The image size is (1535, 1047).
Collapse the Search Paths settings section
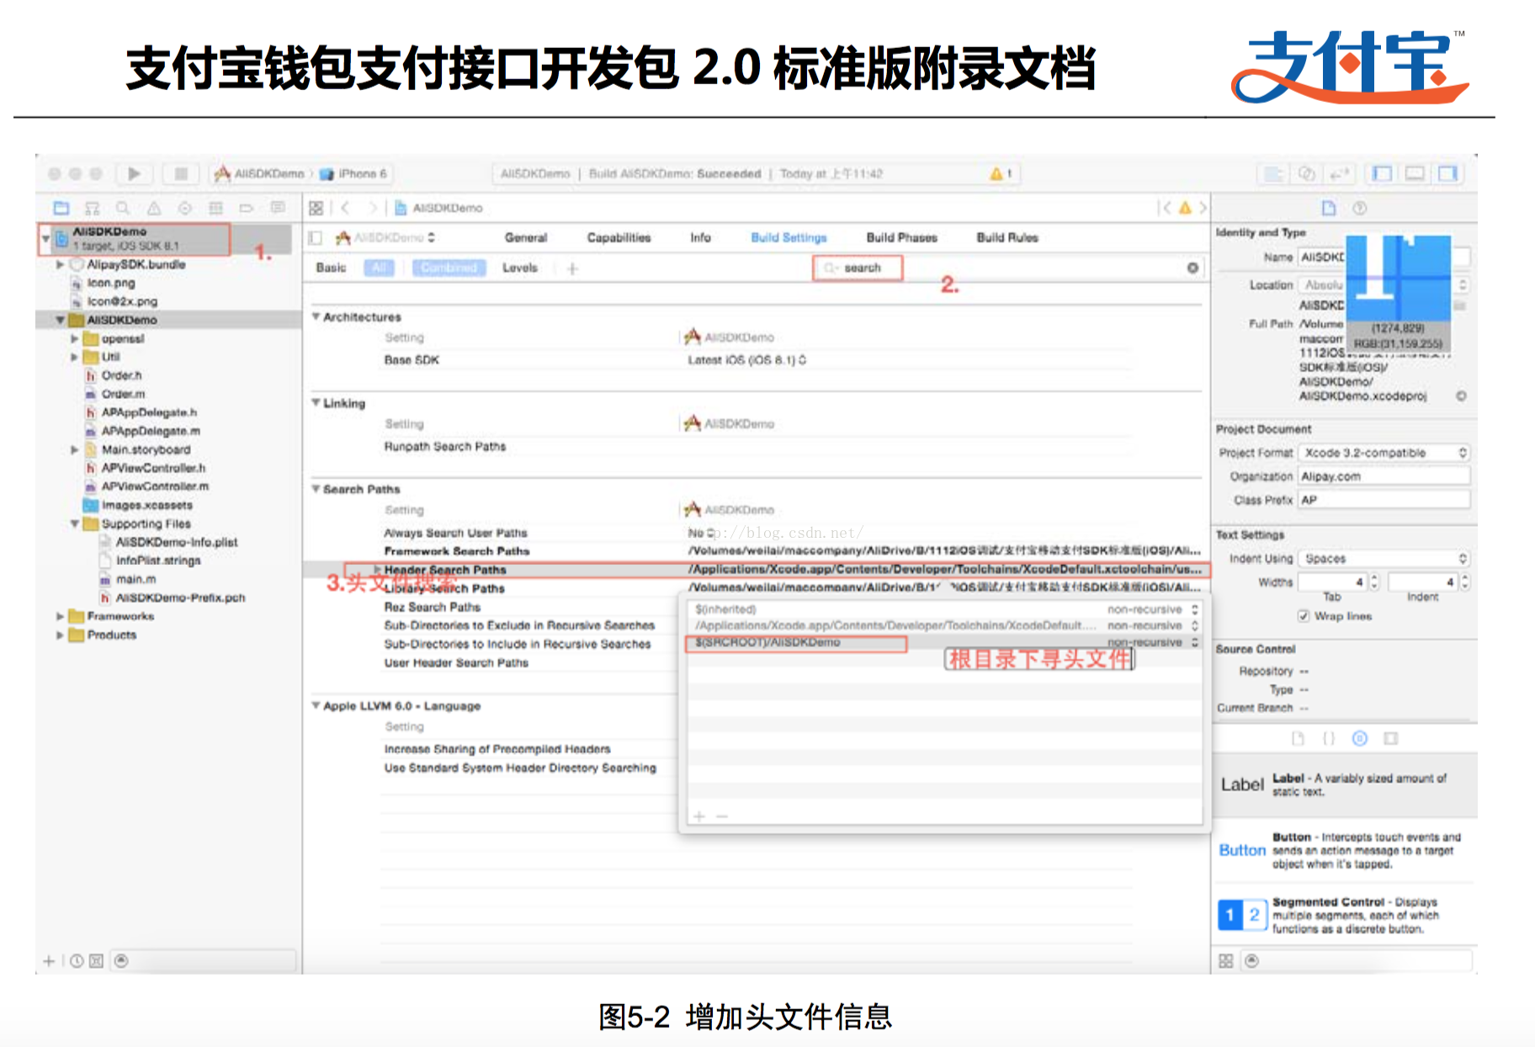tap(316, 488)
